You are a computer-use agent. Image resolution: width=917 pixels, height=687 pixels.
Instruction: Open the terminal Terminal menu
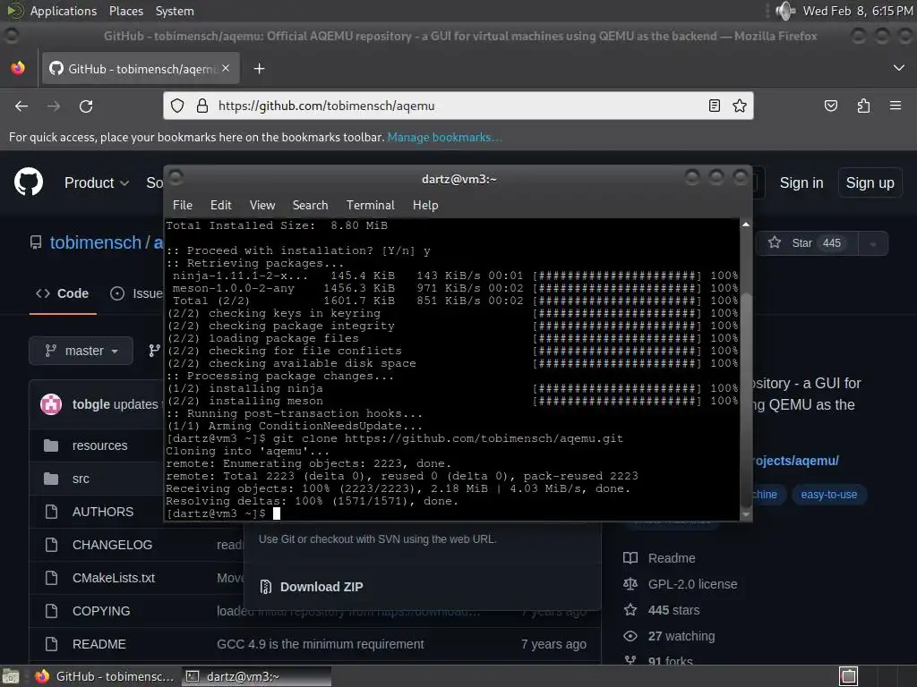[x=370, y=205]
